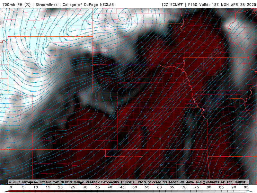Select the colorbar label "90"
This screenshot has width=257, height=193.
pos(234,187)
